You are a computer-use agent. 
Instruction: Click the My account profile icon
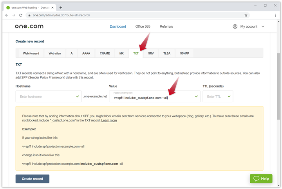pos(235,27)
